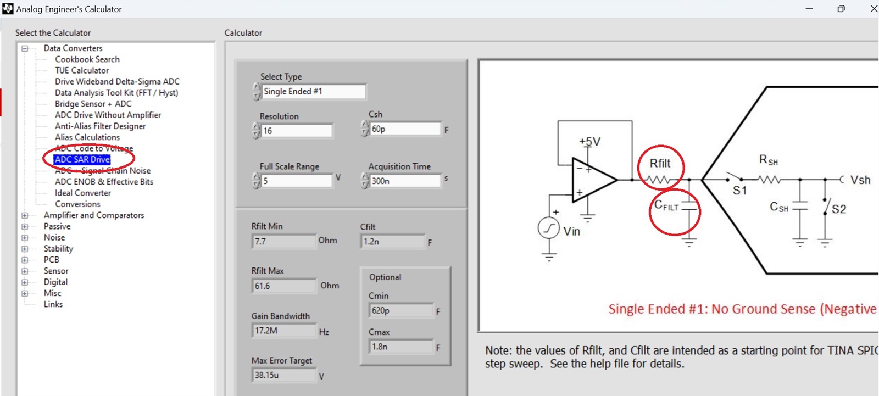
Task: Click the Resolution input field
Action: (297, 131)
